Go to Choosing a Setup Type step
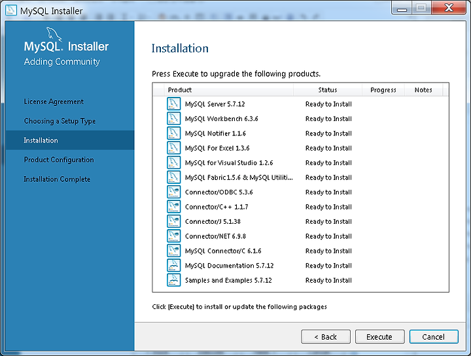 tap(60, 121)
